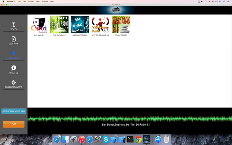
Task: Open Xcode hammer icon in Dock
Action: click(x=114, y=139)
